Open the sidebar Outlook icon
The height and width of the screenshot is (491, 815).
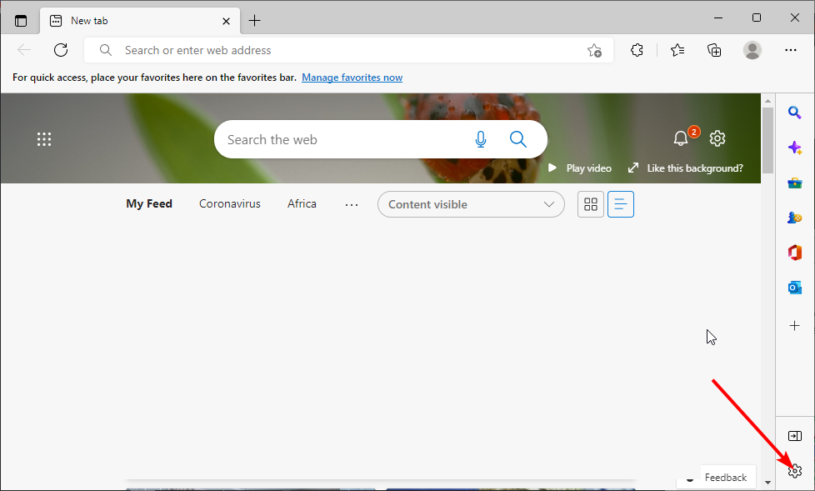[x=795, y=288]
